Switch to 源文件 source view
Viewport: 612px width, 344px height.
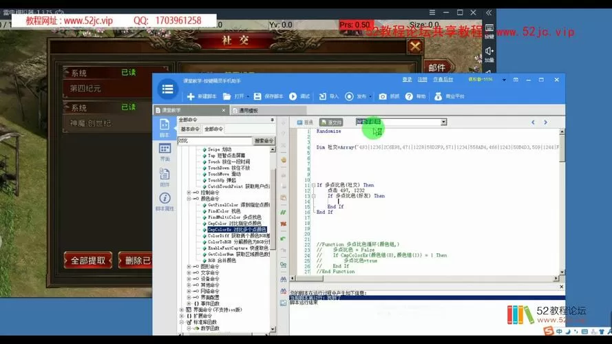pos(331,122)
